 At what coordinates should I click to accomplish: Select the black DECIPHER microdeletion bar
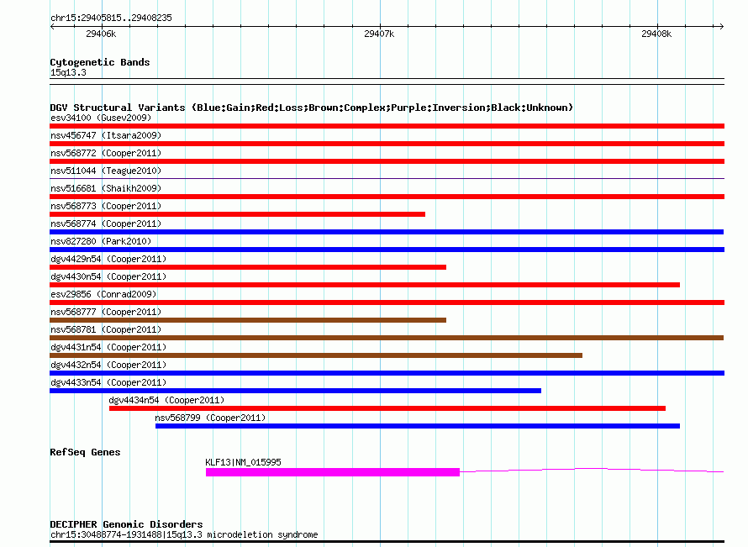click(x=387, y=542)
